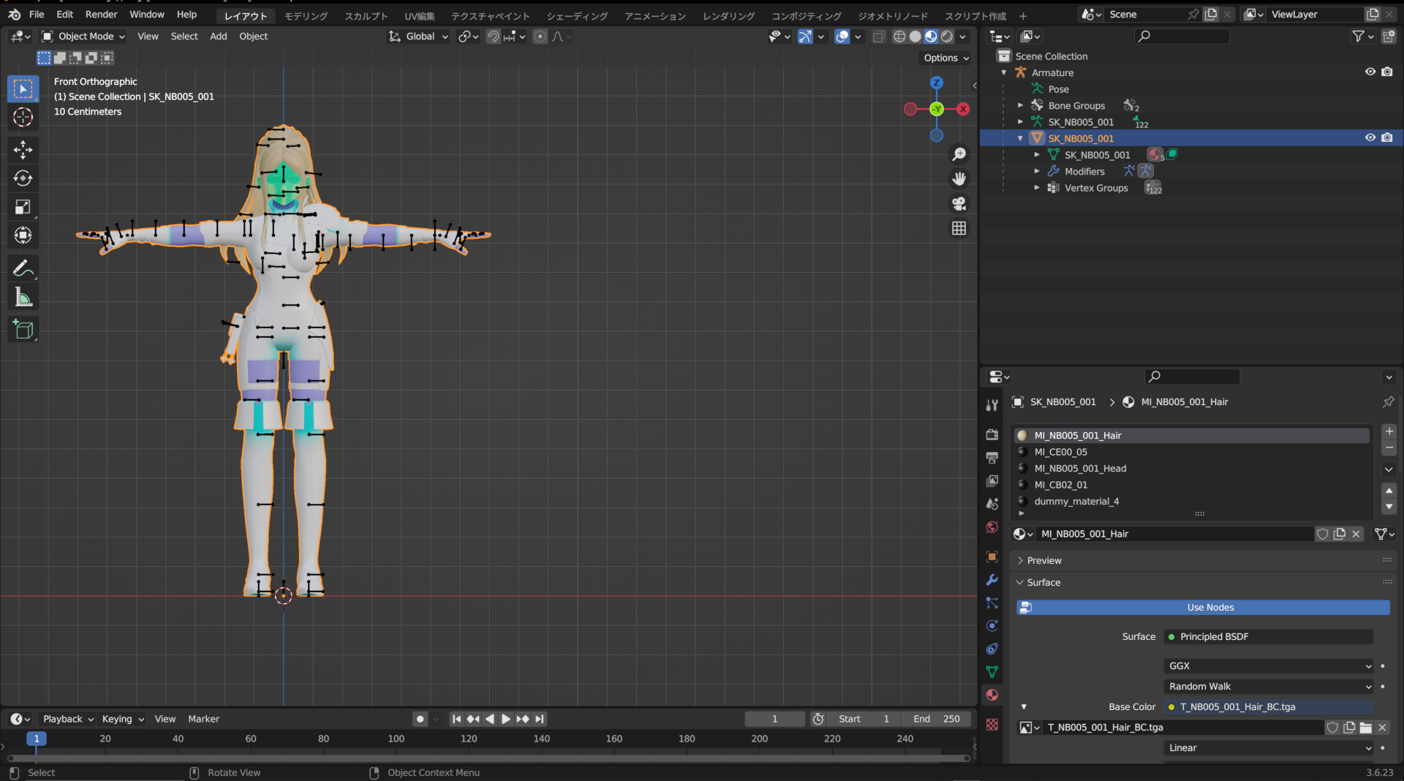
Task: Open the Physics properties tab
Action: [992, 627]
